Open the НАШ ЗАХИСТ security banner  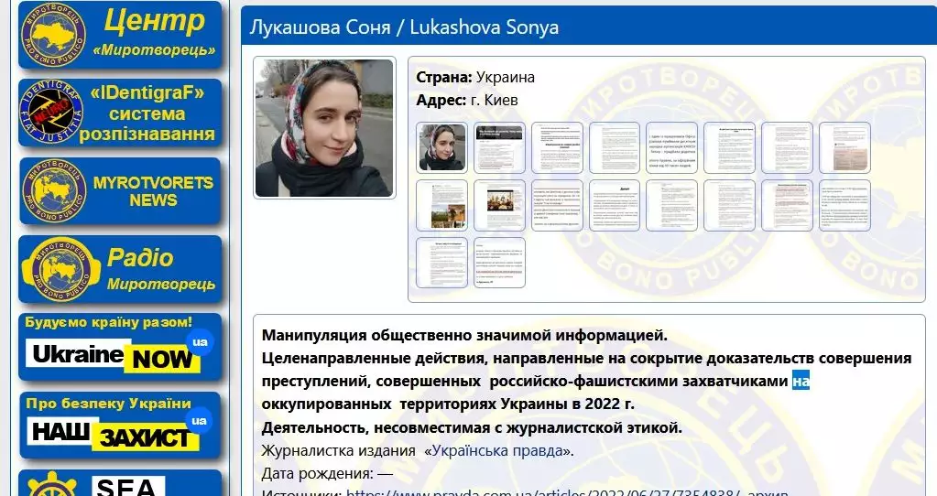(x=120, y=425)
